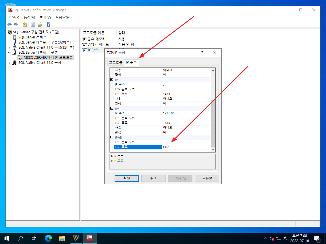Select SQL Server 네트워크 구성(32비트) node

pos(44,42)
